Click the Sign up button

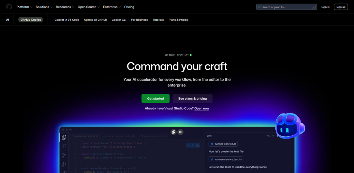point(341,7)
